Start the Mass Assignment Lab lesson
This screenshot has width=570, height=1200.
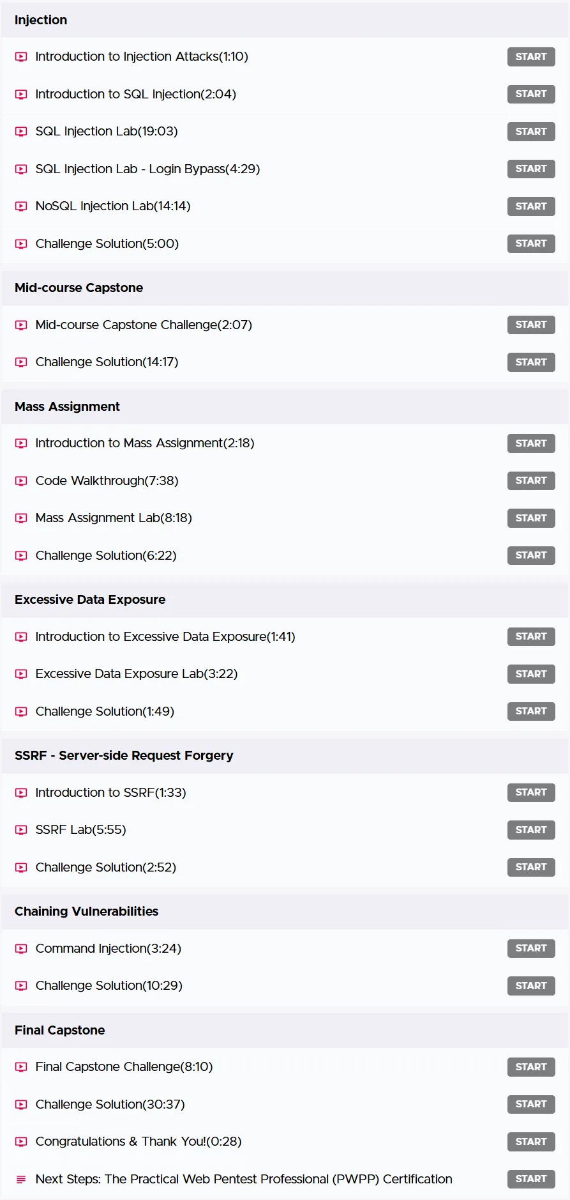(x=531, y=518)
